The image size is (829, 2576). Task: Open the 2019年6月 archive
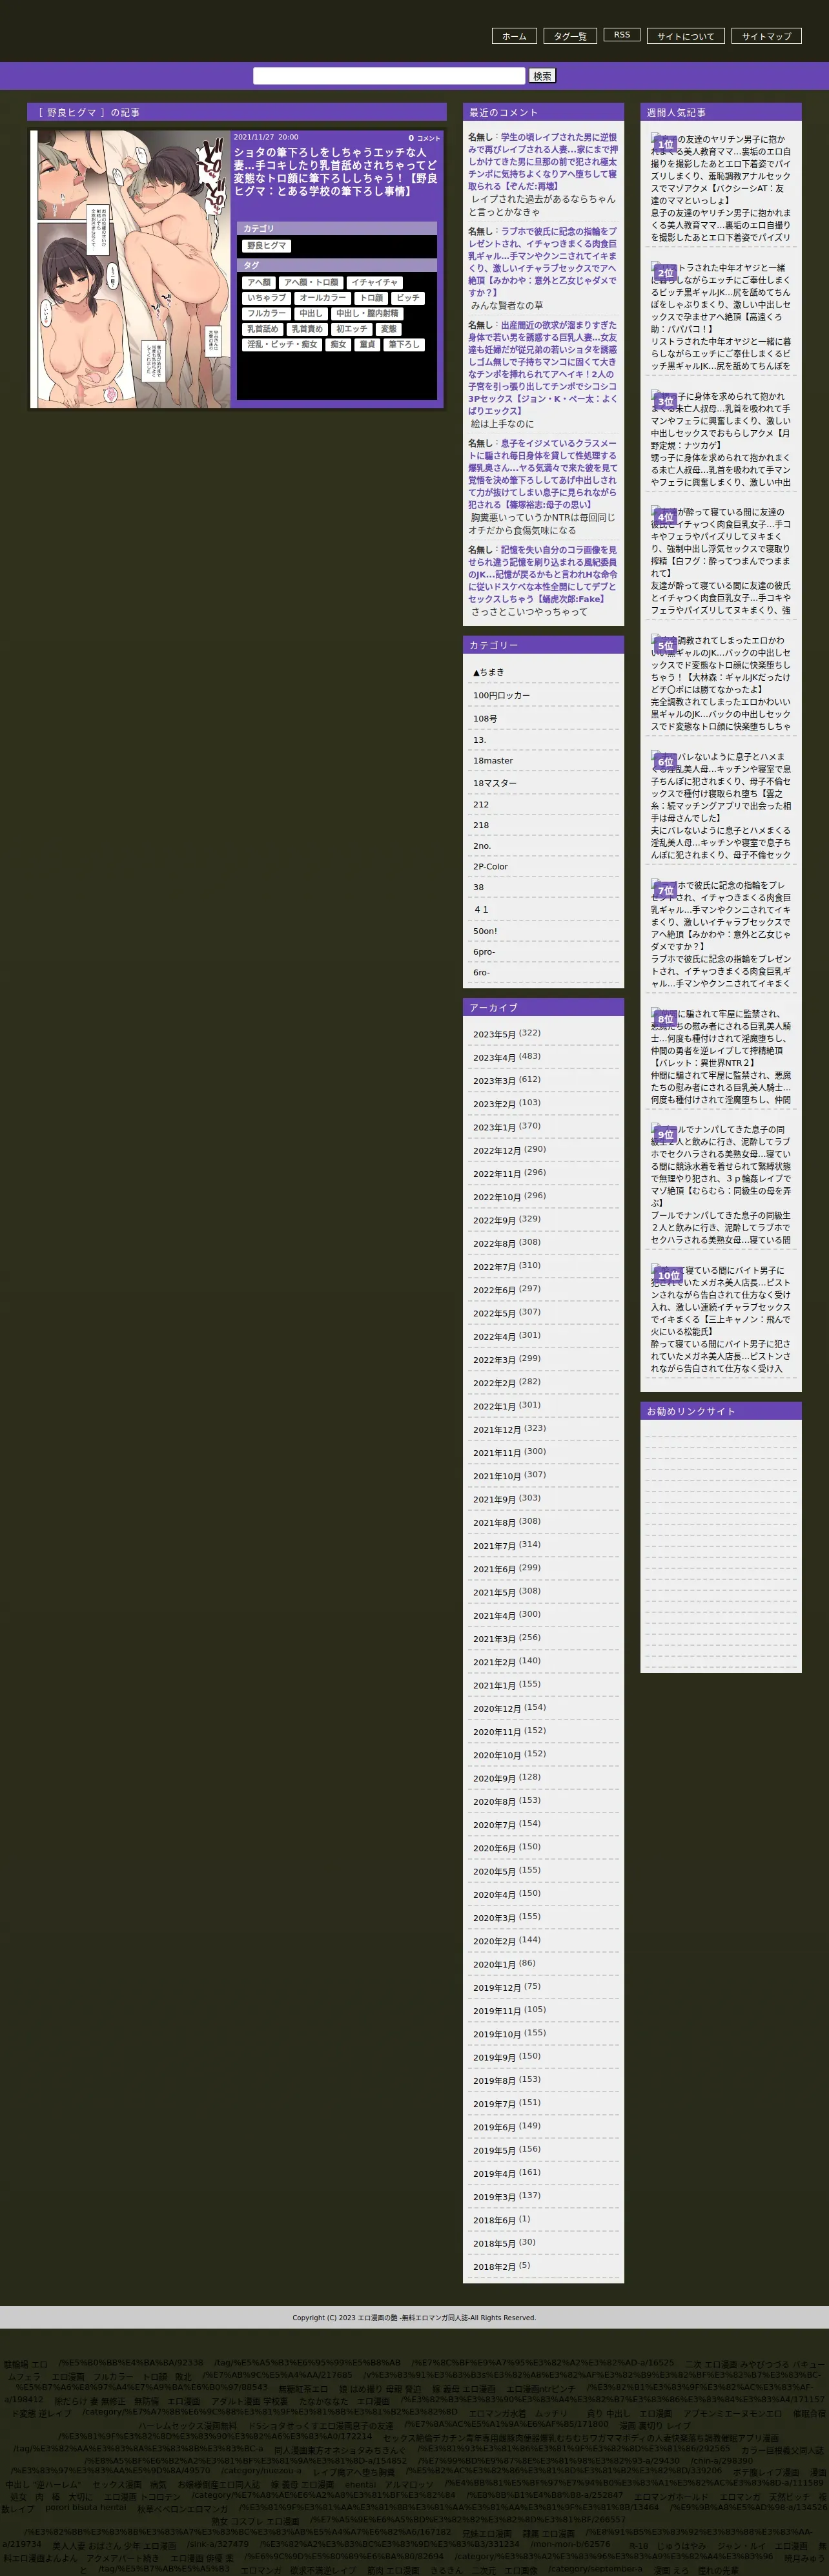494,2128
